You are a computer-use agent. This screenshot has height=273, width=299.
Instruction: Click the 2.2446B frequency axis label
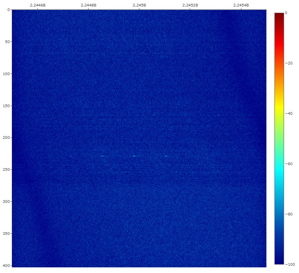[x=38, y=5]
